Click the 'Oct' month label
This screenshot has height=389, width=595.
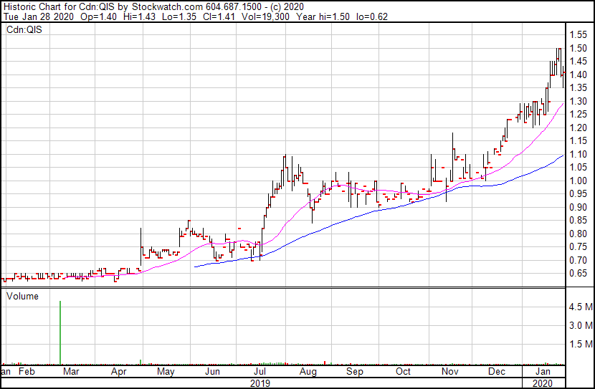point(403,372)
